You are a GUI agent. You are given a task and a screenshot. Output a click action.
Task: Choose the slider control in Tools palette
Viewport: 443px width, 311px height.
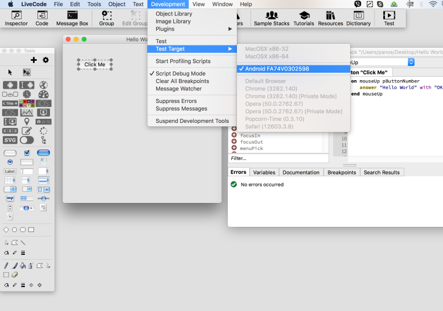(x=43, y=199)
